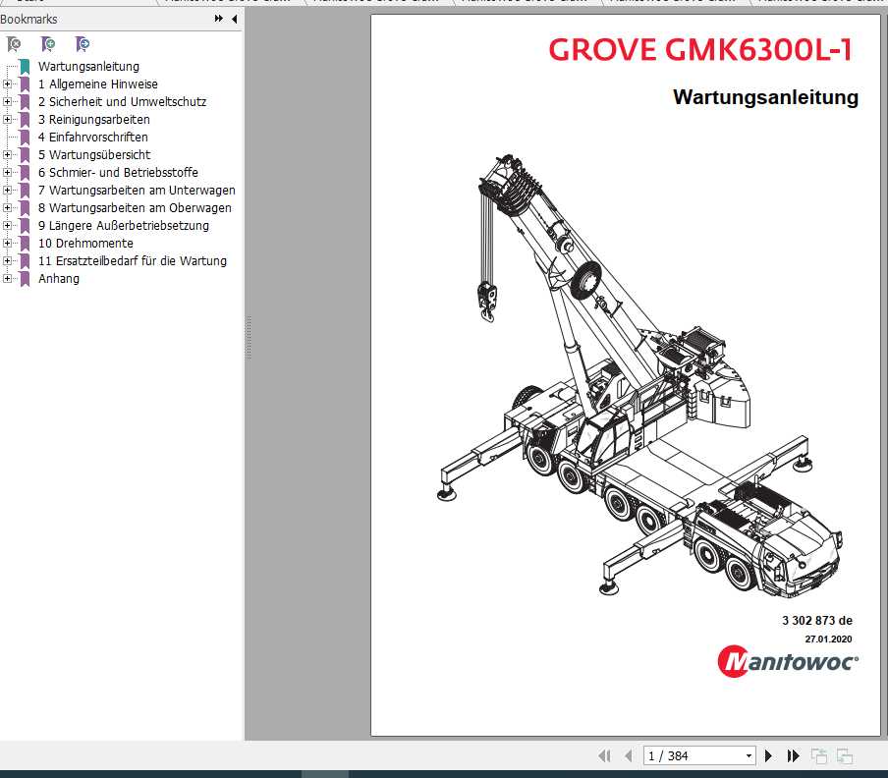The image size is (888, 778).
Task: Select the 'Anhang' bookmark
Action: tap(59, 279)
